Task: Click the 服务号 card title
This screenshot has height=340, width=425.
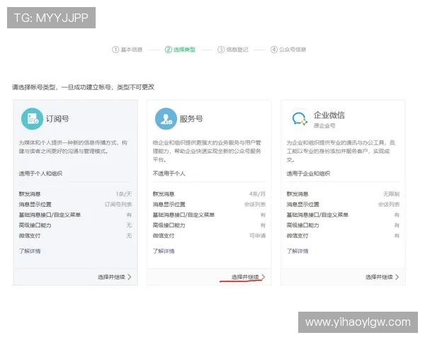Action: 191,119
